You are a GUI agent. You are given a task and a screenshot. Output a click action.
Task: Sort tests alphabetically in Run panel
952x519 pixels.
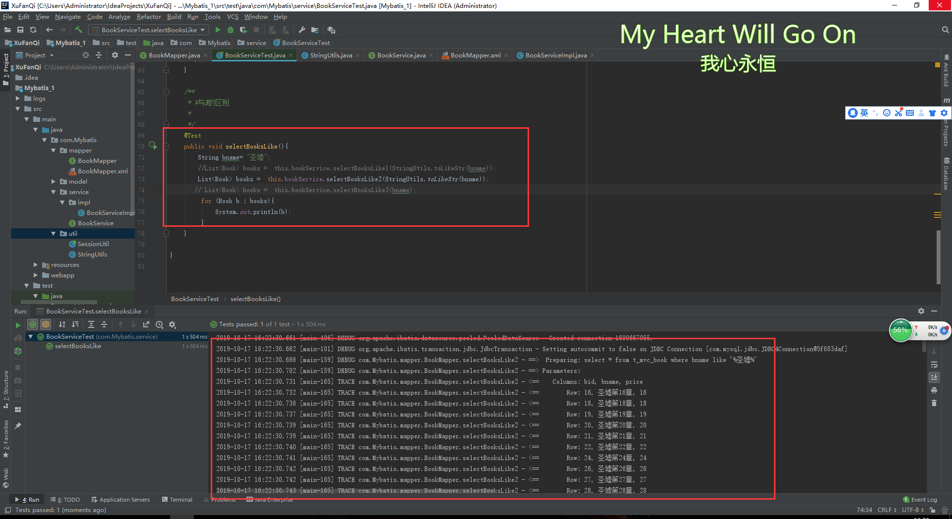pyautogui.click(x=62, y=325)
